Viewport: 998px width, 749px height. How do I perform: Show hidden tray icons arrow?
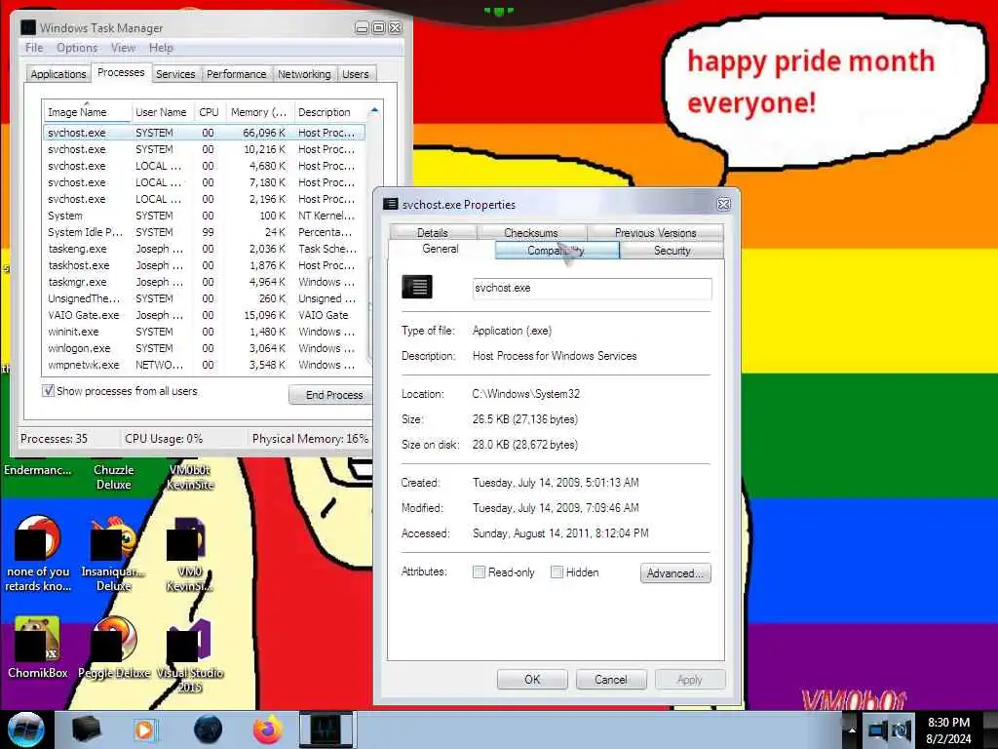(x=852, y=730)
